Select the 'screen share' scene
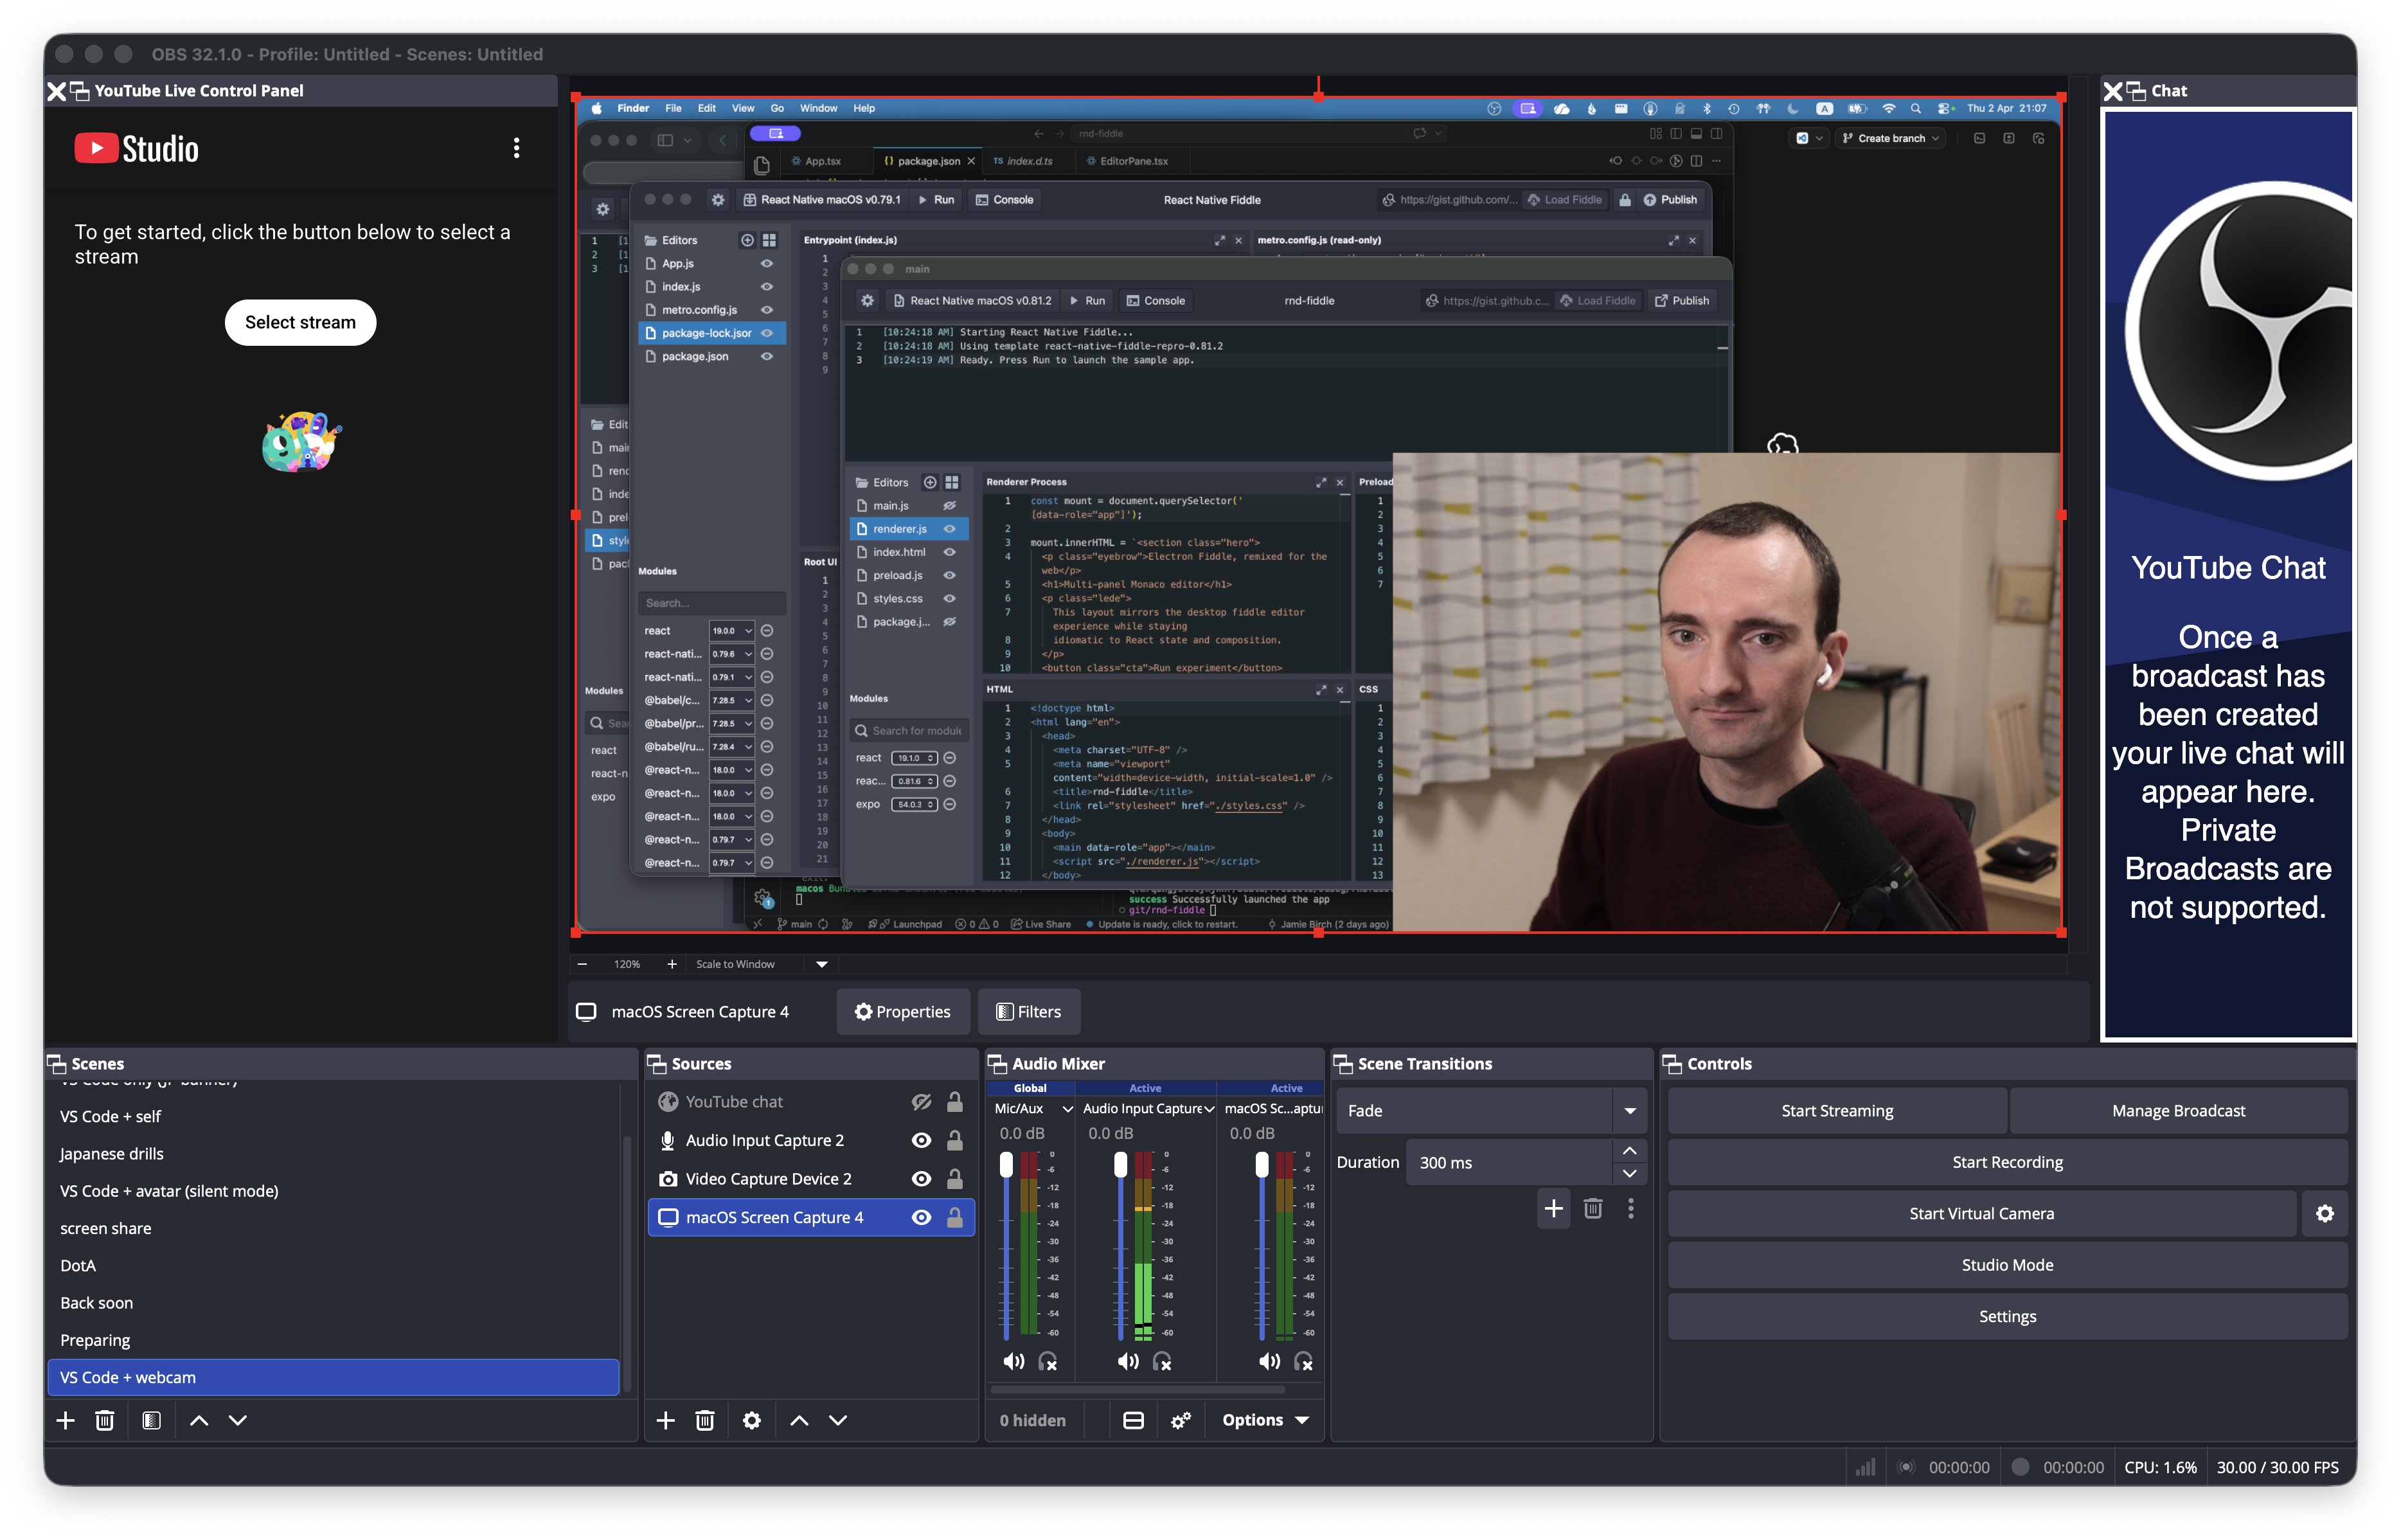This screenshot has width=2401, height=1540. (334, 1228)
